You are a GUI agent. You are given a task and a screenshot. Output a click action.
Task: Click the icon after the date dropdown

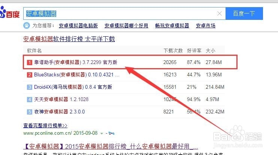pos(111,133)
